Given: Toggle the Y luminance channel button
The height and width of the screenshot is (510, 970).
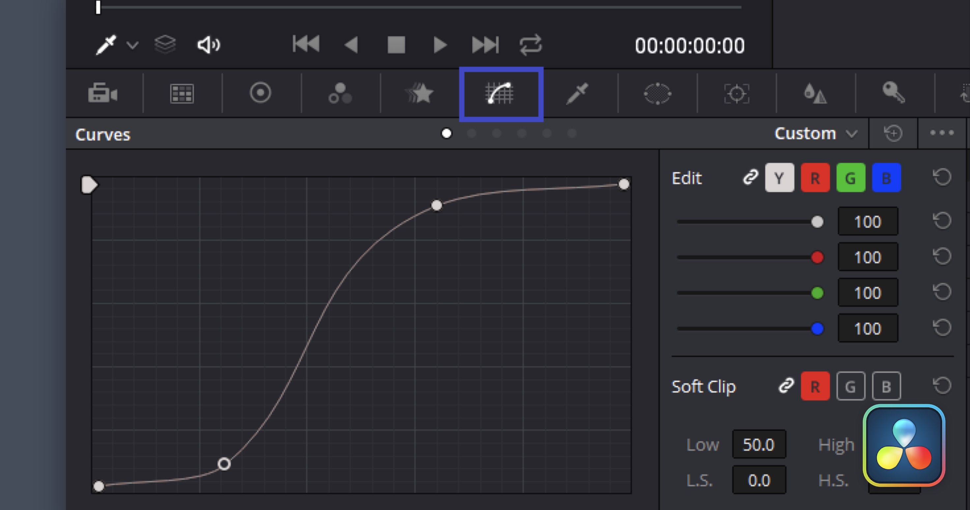Looking at the screenshot, I should [779, 178].
